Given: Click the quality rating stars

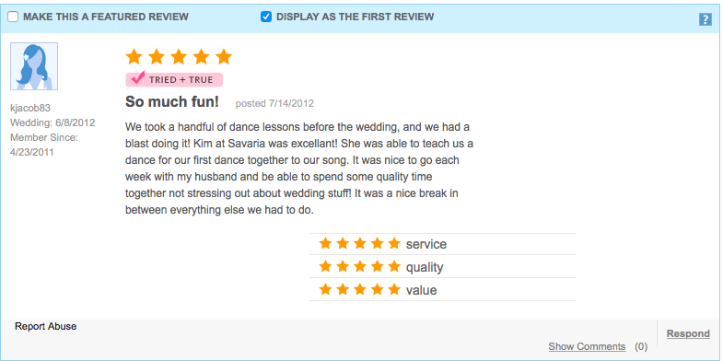Looking at the screenshot, I should coord(359,266).
